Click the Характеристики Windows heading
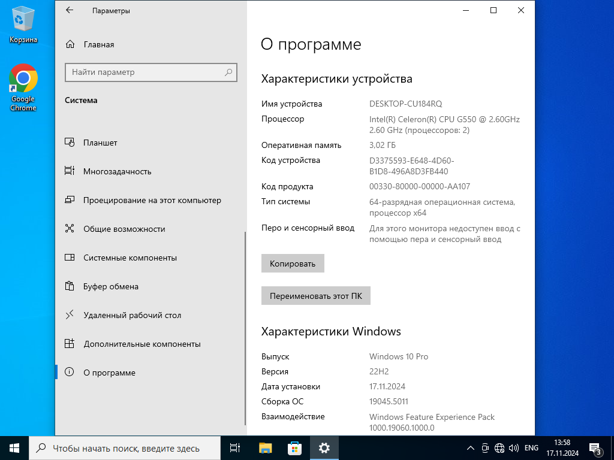This screenshot has height=460, width=614. [331, 331]
